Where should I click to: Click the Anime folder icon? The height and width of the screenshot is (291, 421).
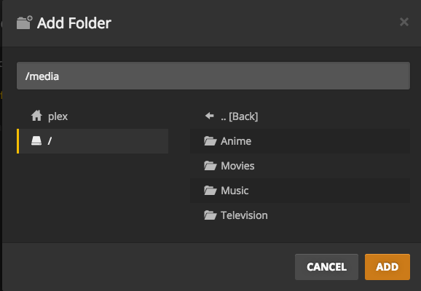point(210,141)
